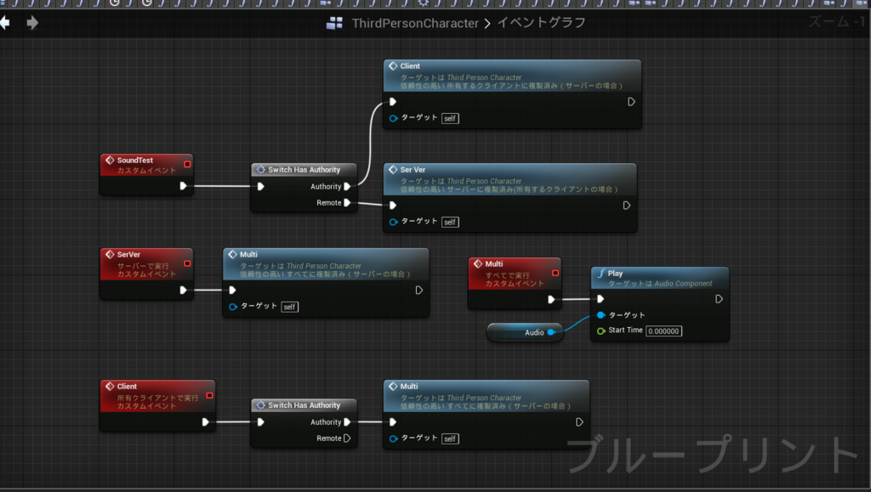Click exec output of Multi call after SerVer
The width and height of the screenshot is (871, 492).
point(418,290)
